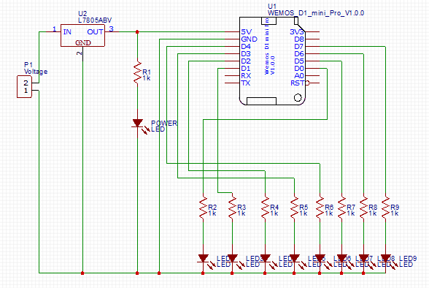Image resolution: width=429 pixels, height=288 pixels.
Task: Select resistor R4 symbol
Action: (x=265, y=208)
